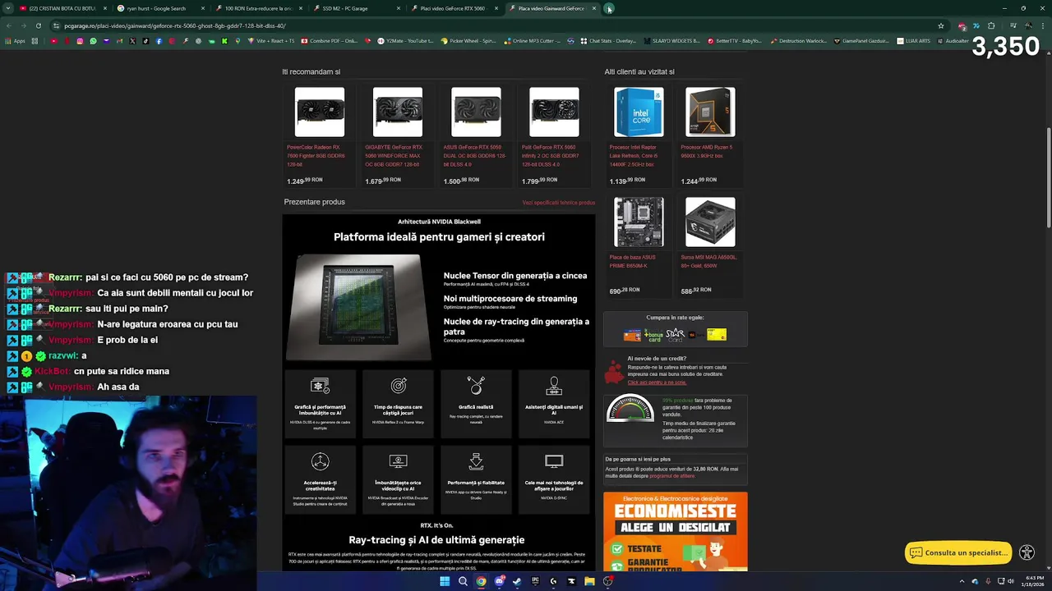The height and width of the screenshot is (591, 1052).
Task: Click 'Vezi specificatii tehnice produs' link
Action: point(559,203)
